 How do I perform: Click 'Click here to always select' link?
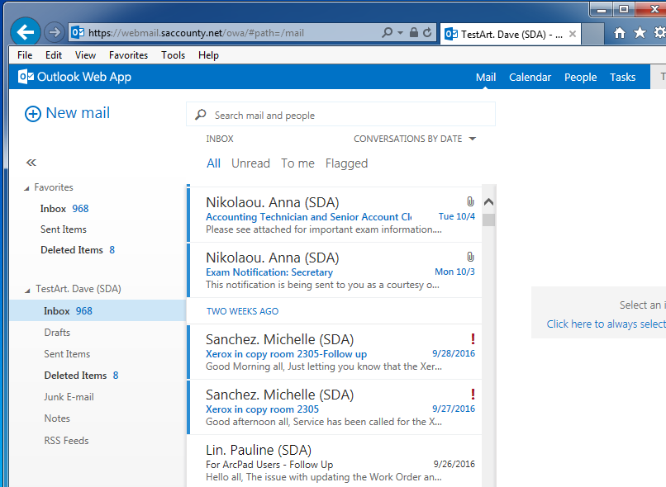[607, 324]
